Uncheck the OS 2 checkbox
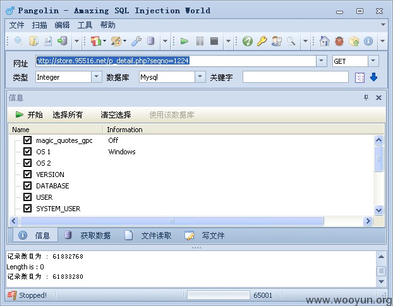 (27, 162)
